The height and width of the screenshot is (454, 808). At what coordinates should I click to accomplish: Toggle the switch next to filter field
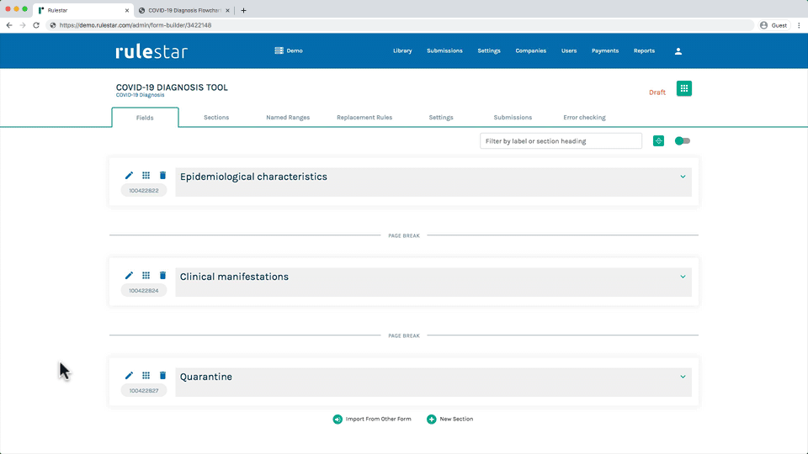(683, 141)
